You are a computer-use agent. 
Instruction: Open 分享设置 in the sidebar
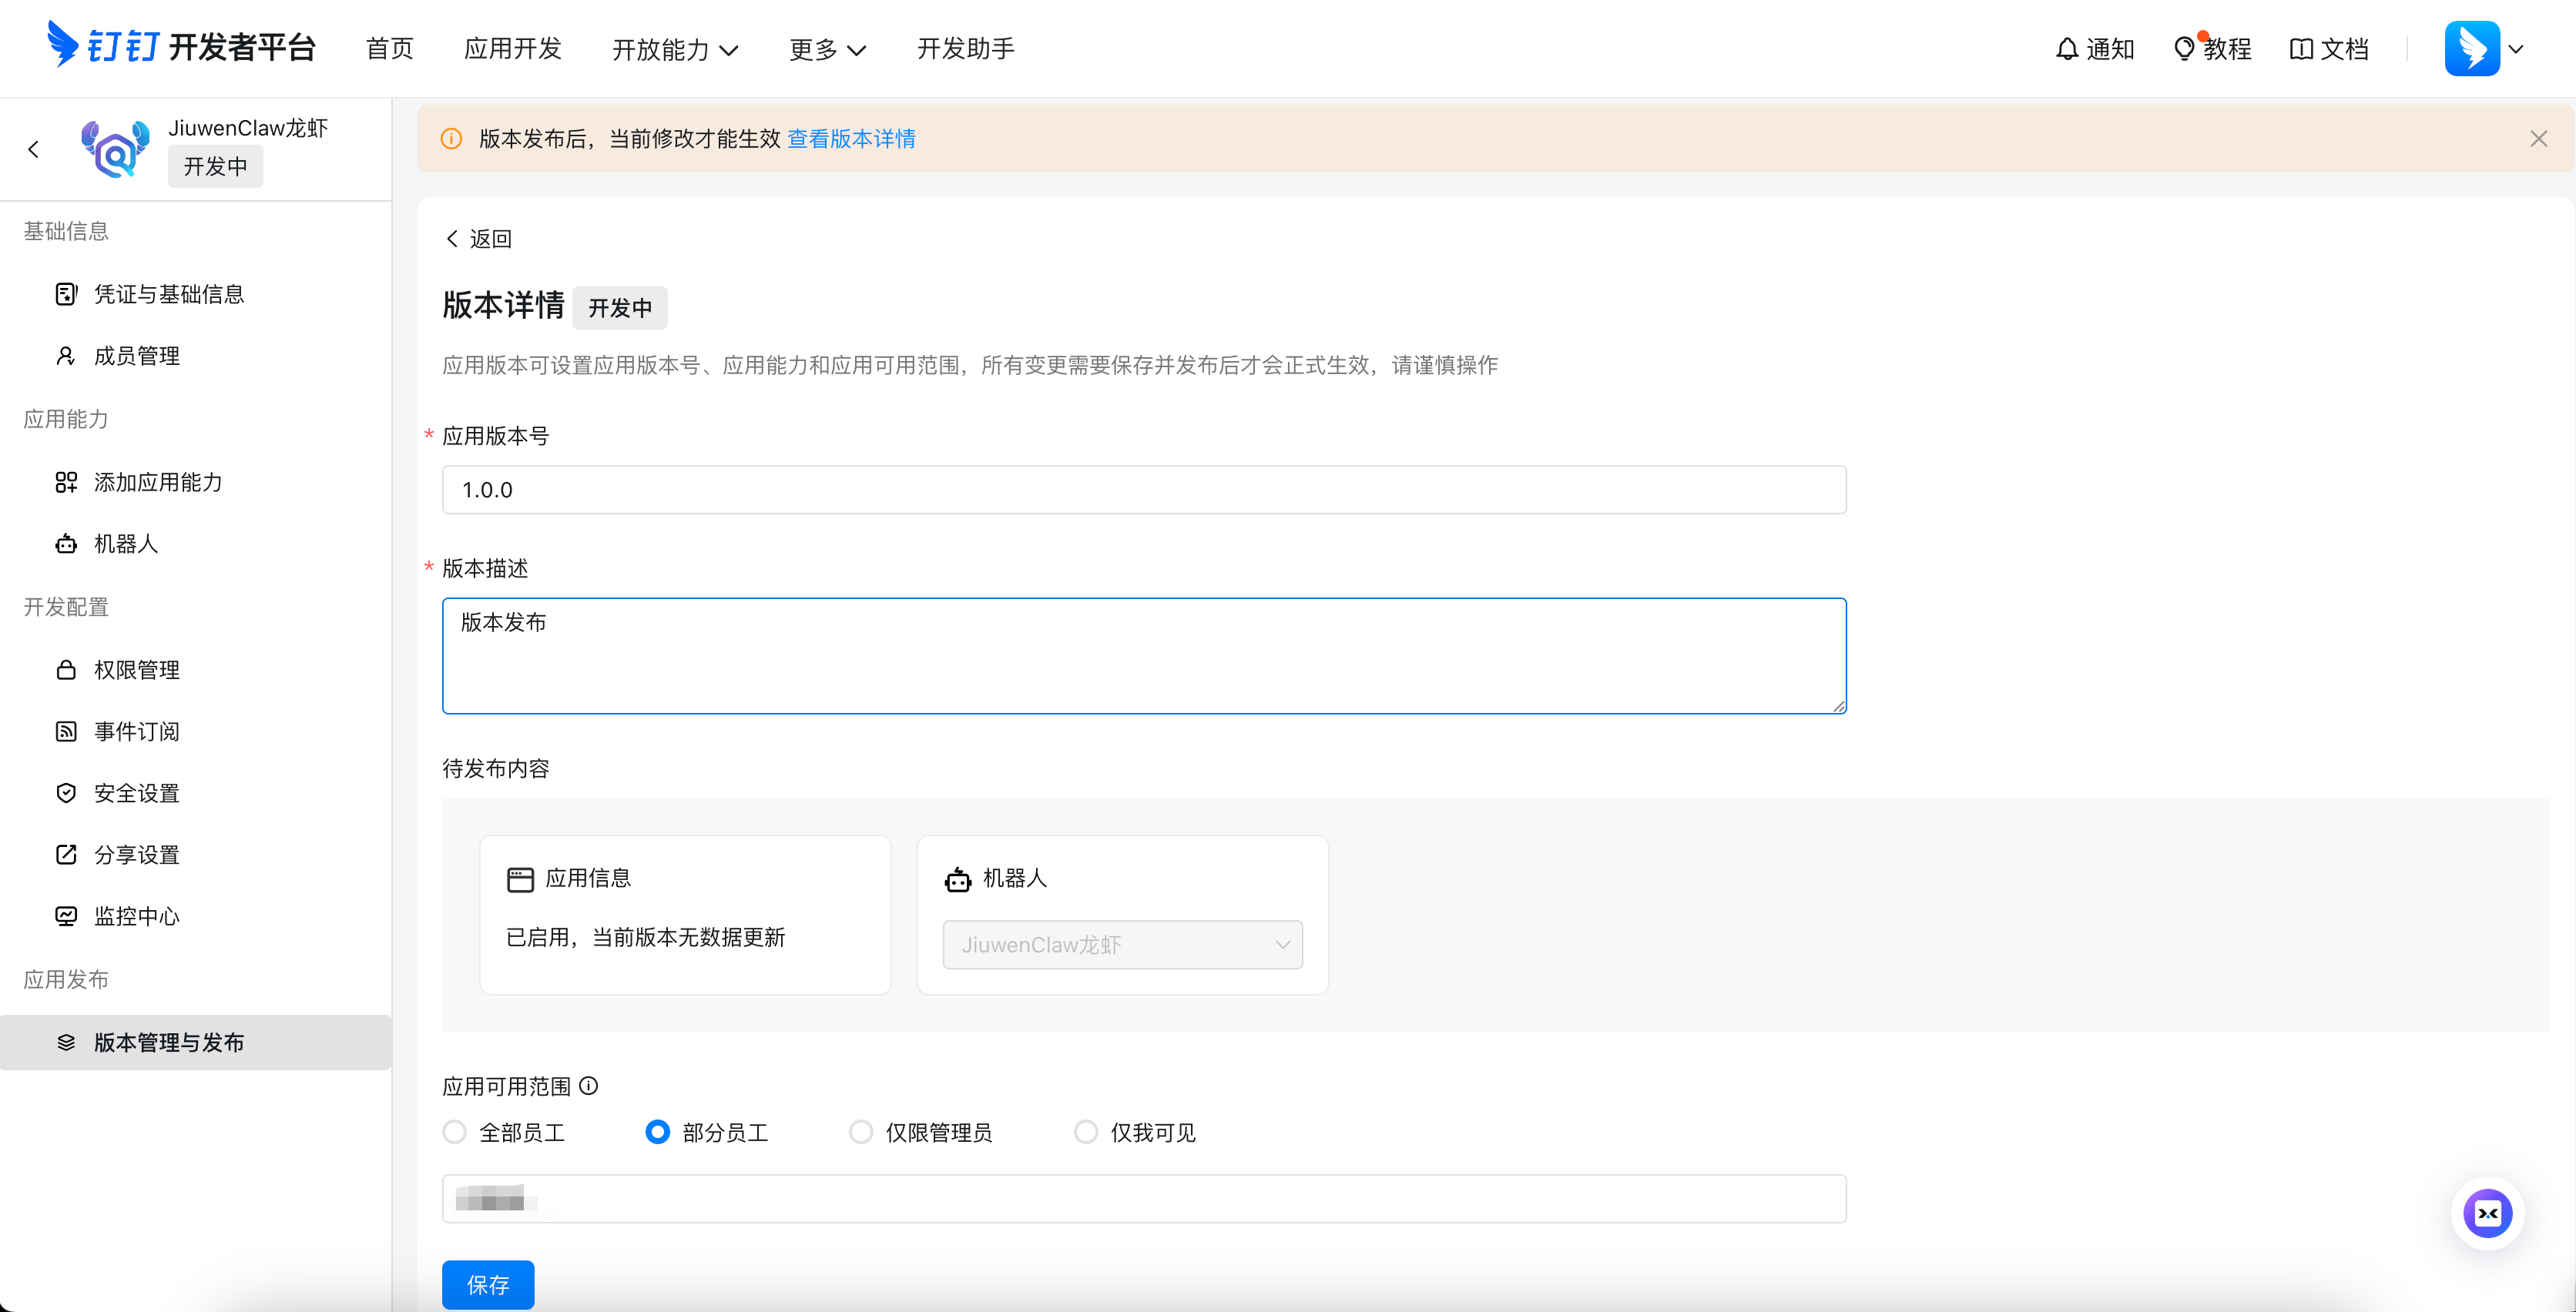[137, 855]
